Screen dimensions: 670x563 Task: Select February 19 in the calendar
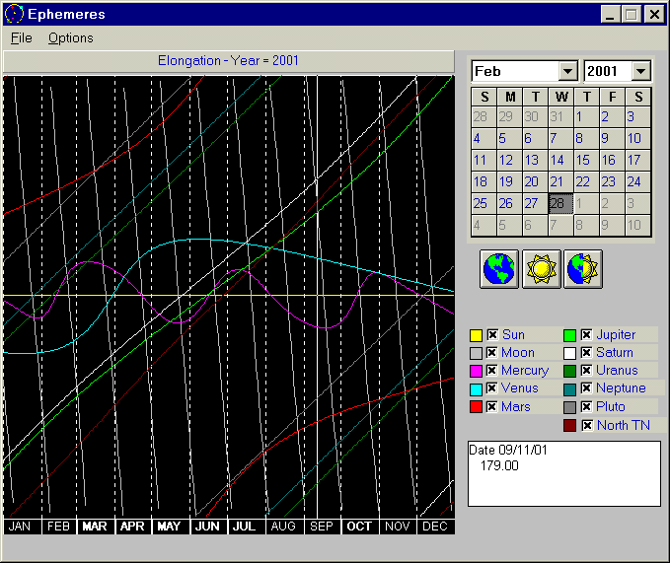click(x=509, y=181)
